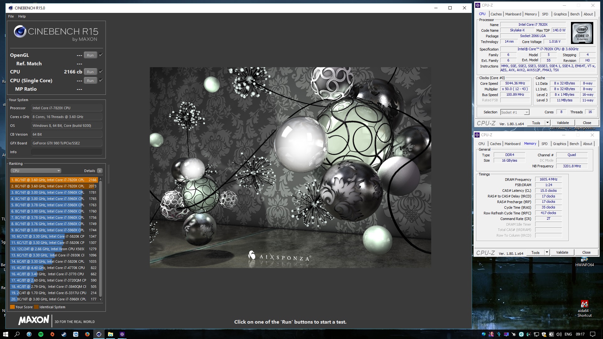Click Tools button in top CPU-Z window
Viewport: 603px width, 339px height.
coord(536,123)
